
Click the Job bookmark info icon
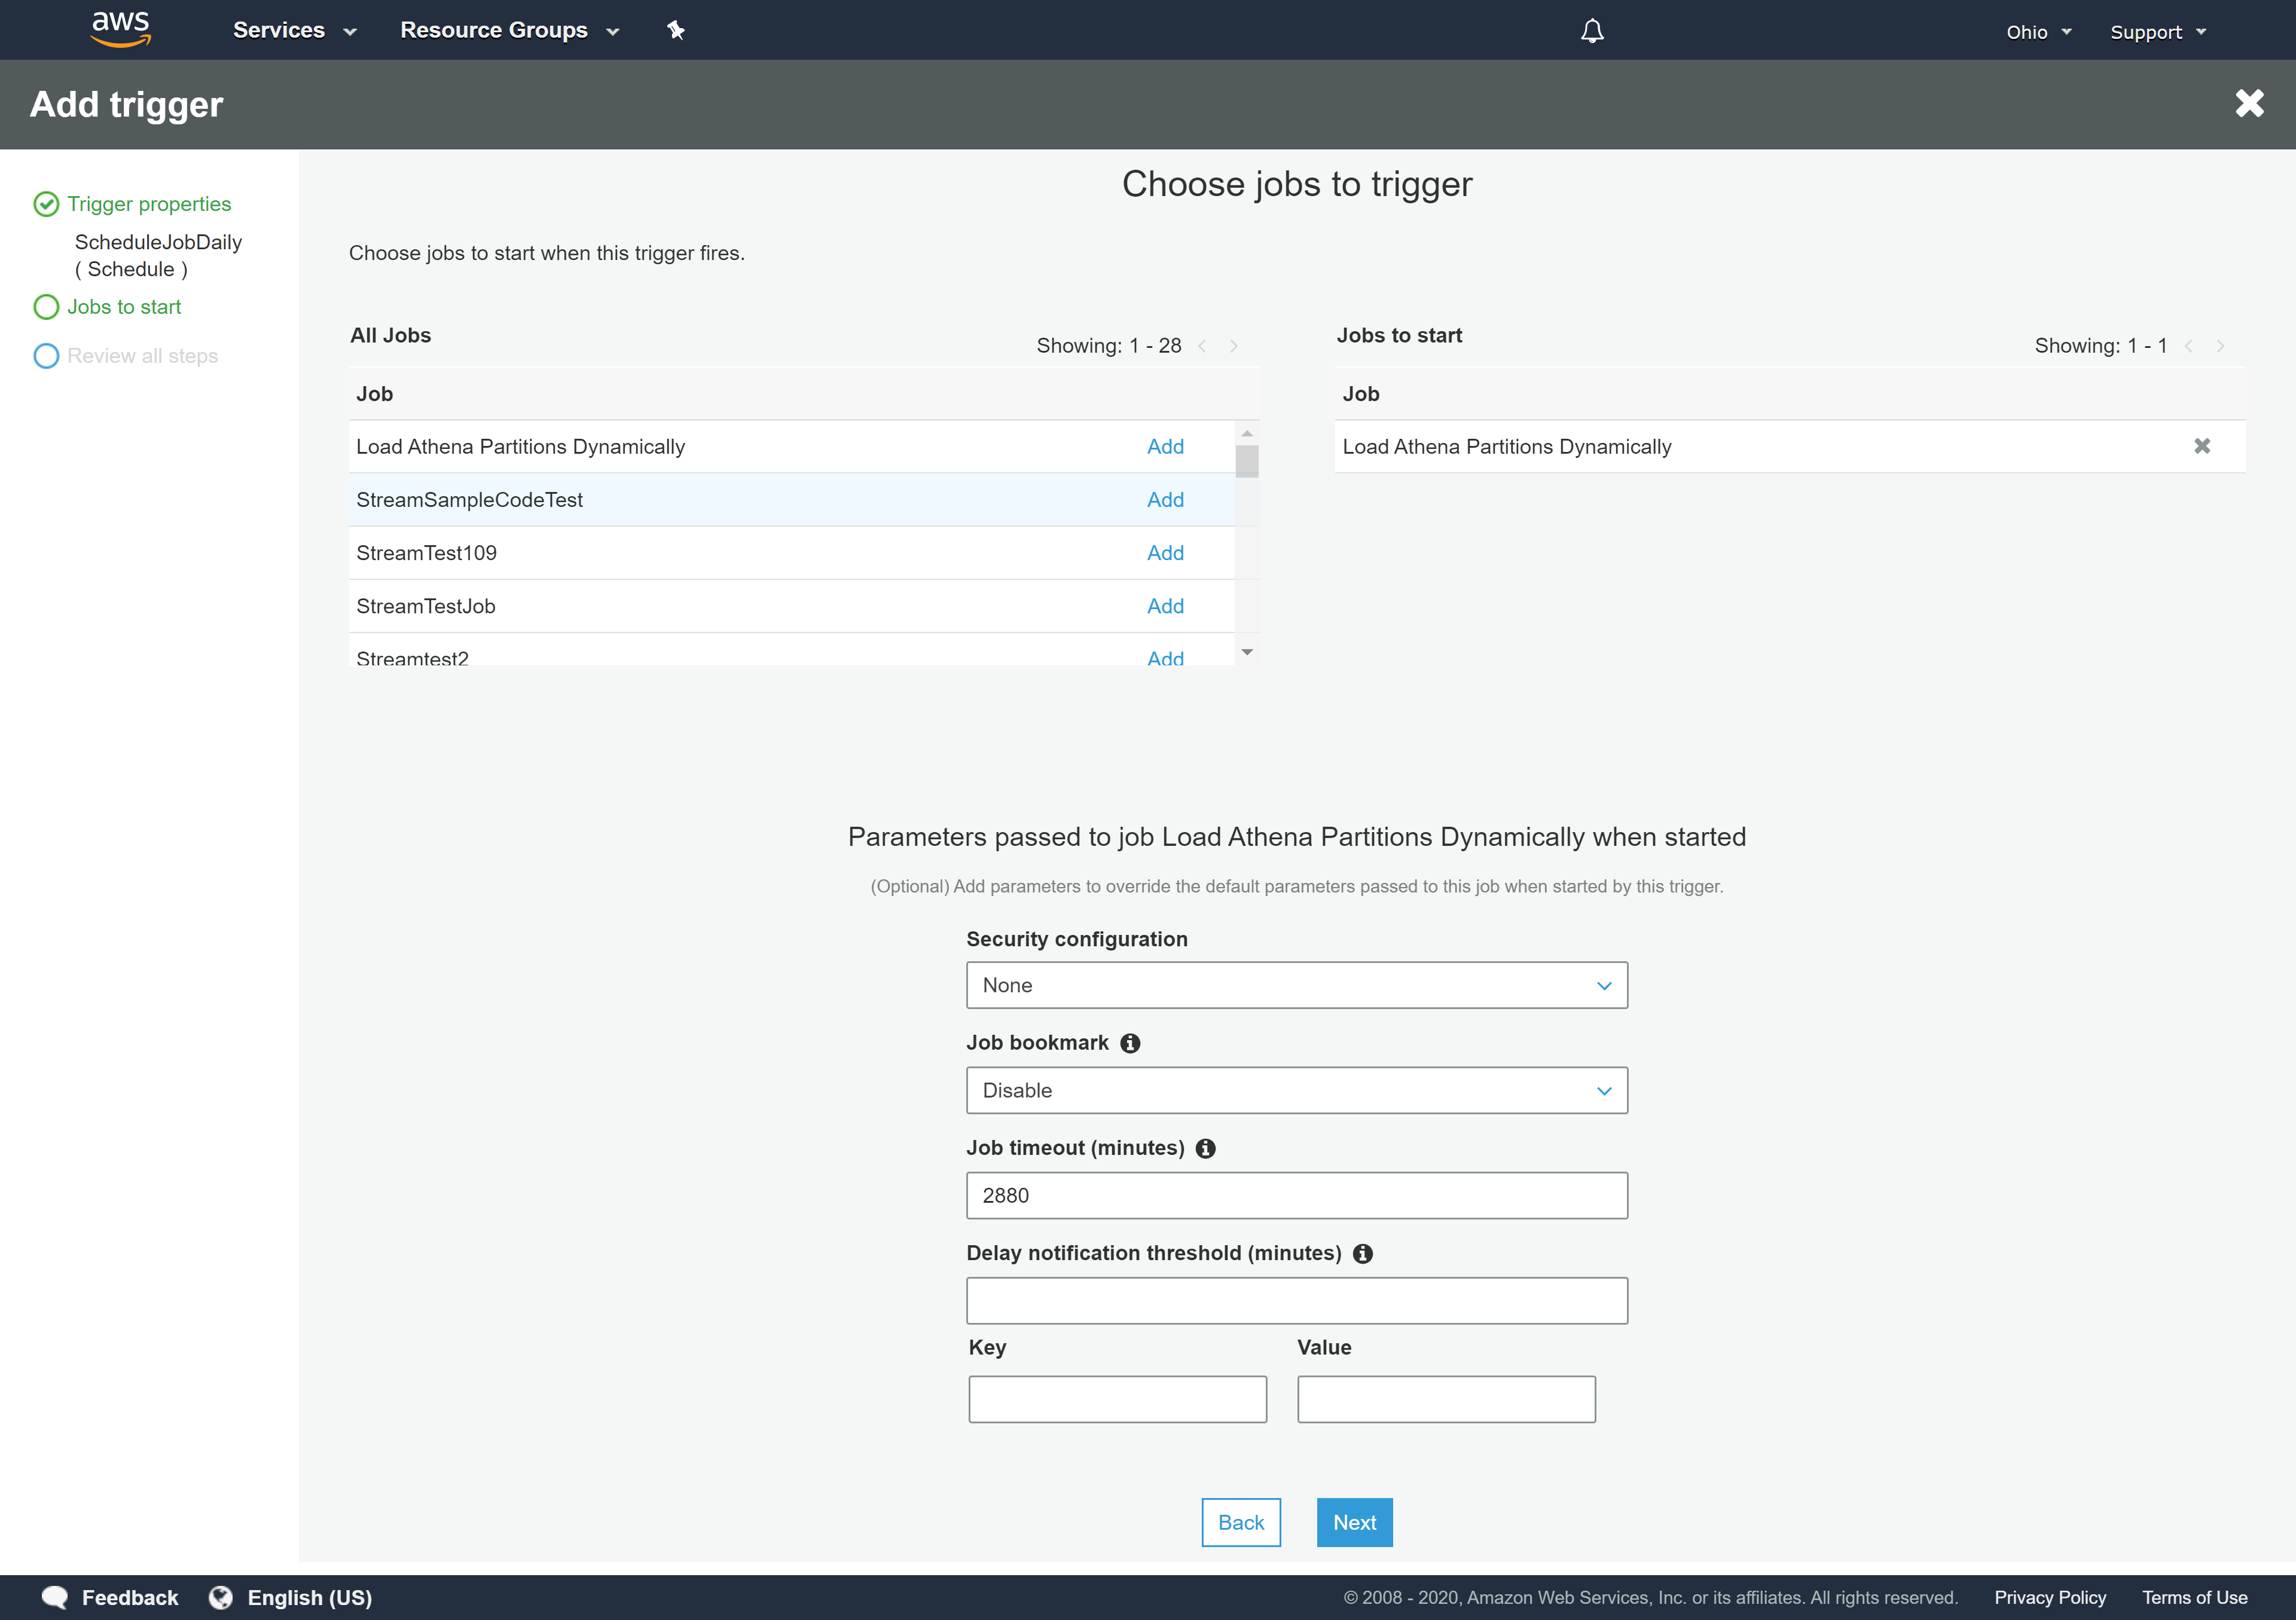[x=1131, y=1043]
